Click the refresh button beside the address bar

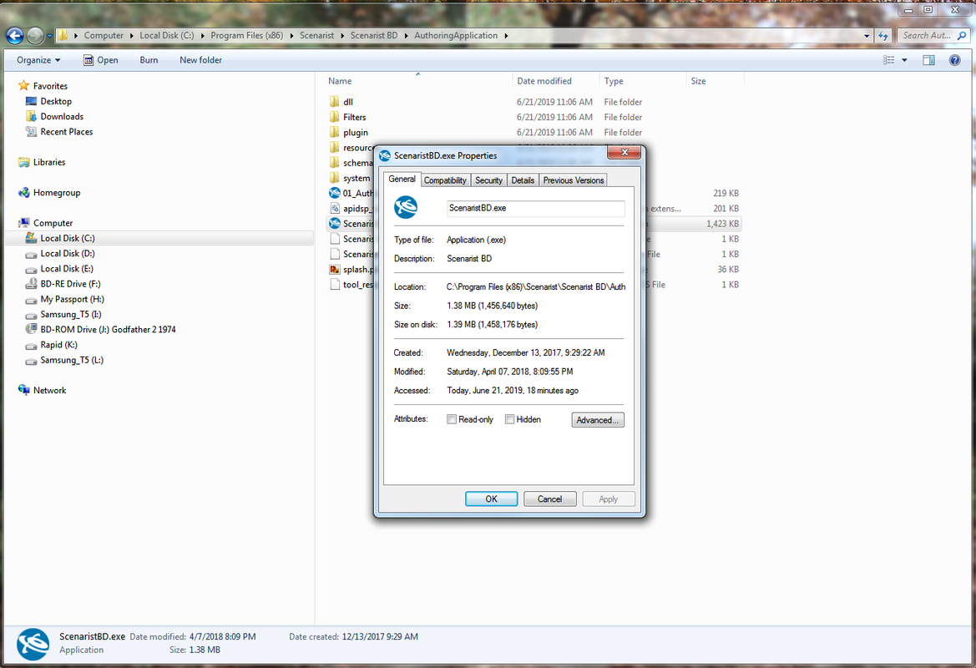[883, 35]
